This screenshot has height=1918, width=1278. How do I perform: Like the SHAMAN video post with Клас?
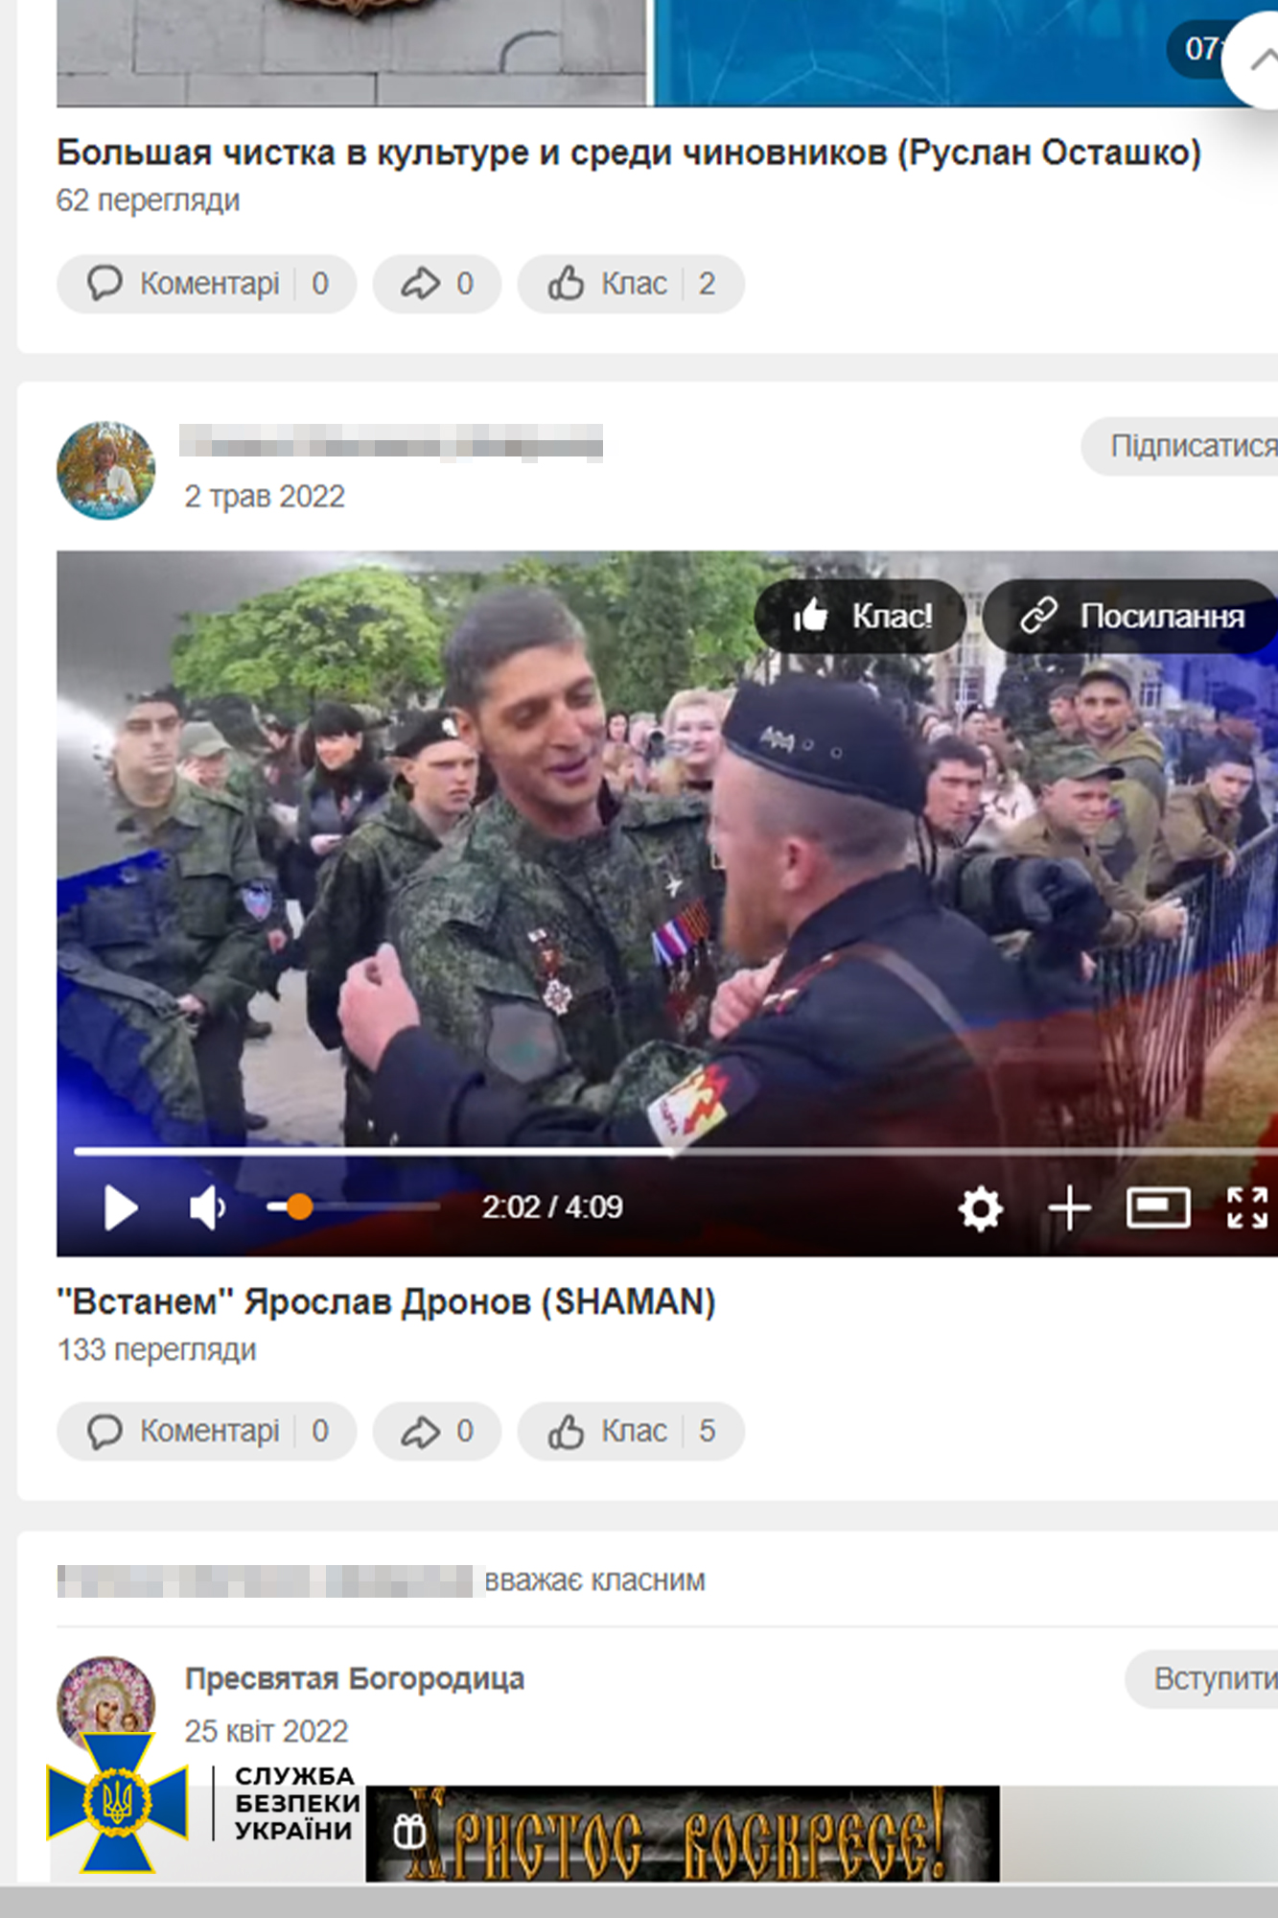[631, 1431]
